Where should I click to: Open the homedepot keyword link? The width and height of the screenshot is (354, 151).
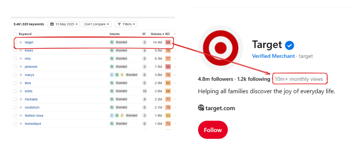point(33,124)
